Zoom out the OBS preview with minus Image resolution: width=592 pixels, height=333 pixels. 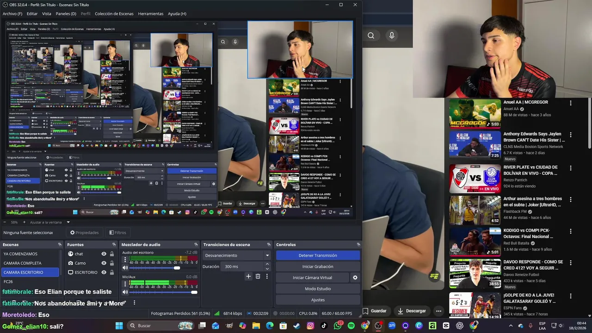click(5, 222)
